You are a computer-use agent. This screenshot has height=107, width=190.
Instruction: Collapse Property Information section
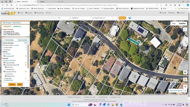pyautogui.click(x=3, y=61)
